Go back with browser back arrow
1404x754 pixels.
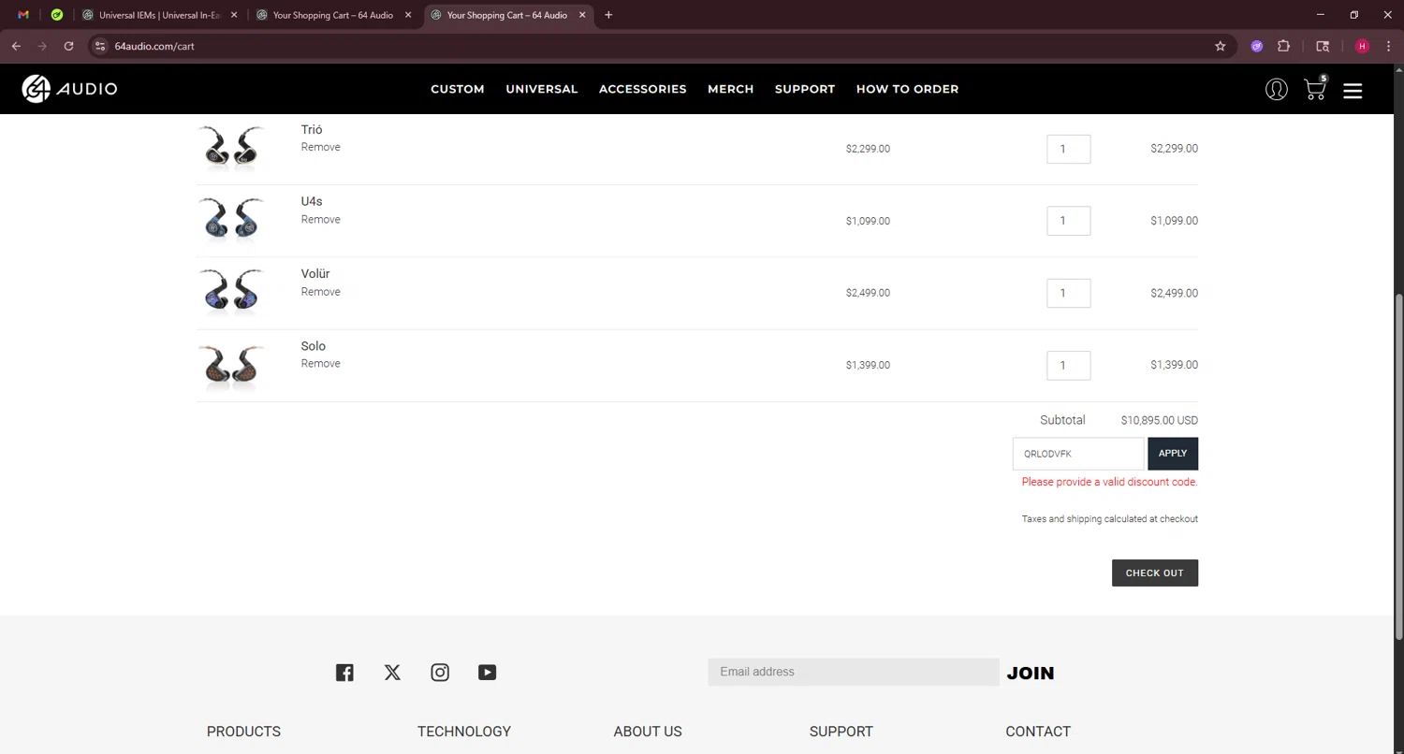[16, 46]
